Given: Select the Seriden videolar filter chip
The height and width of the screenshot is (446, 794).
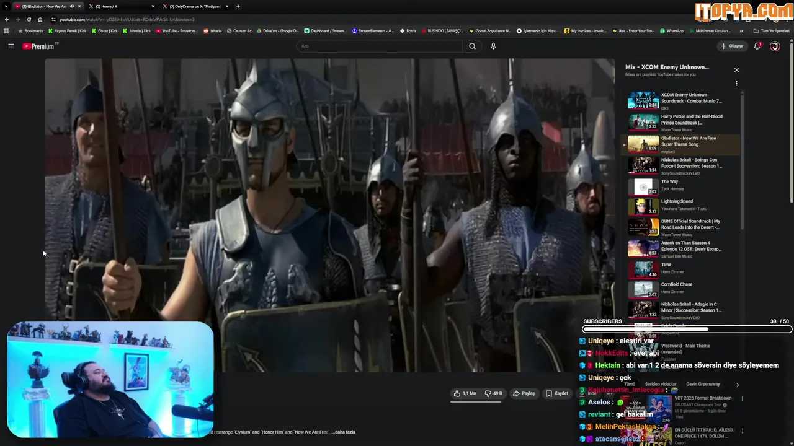Looking at the screenshot, I should (x=661, y=384).
